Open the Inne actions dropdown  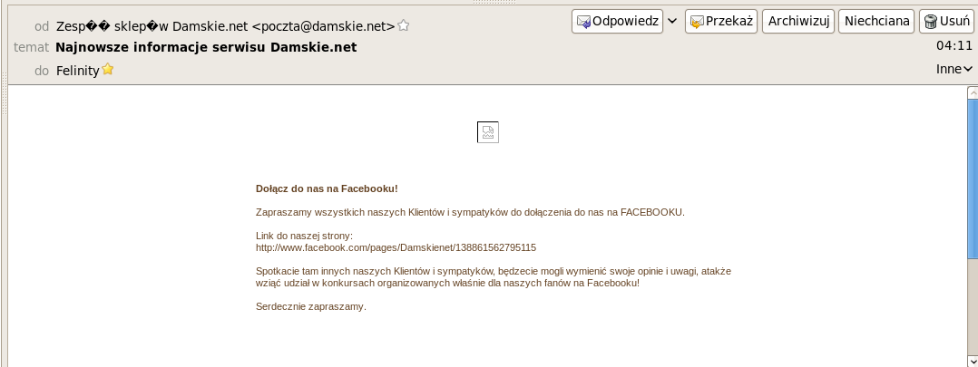(954, 69)
